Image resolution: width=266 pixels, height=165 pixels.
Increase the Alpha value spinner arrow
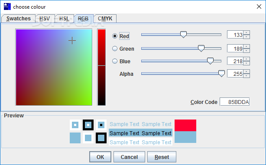point(247,71)
